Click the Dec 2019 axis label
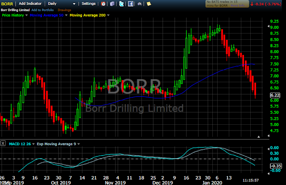Image resolution: width=286 pixels, height=185 pixels. 163,183
